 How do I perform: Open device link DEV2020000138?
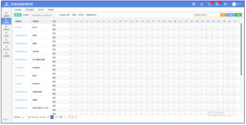coord(21,35)
